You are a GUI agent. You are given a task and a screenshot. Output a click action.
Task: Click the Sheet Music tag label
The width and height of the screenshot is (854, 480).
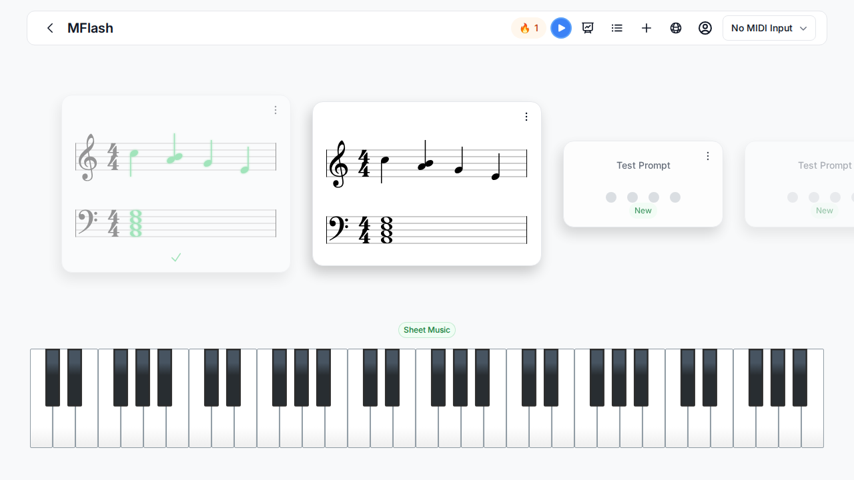[427, 330]
